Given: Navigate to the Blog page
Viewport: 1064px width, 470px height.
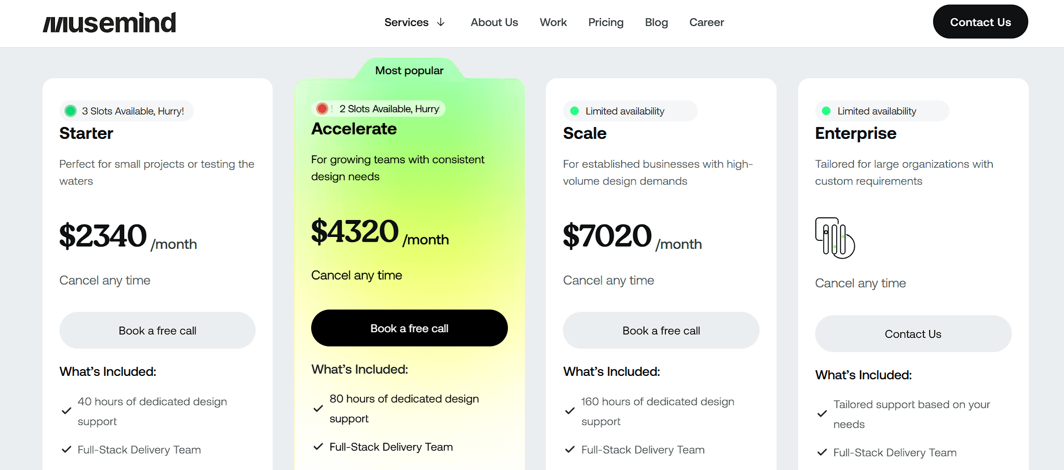Looking at the screenshot, I should tap(656, 23).
